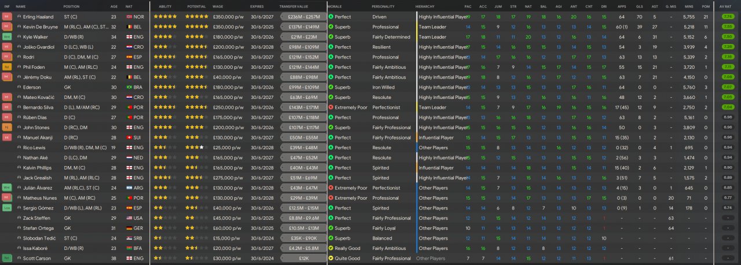
Task: Click the yellow morale icon for Scott Carson
Action: [x=331, y=258]
